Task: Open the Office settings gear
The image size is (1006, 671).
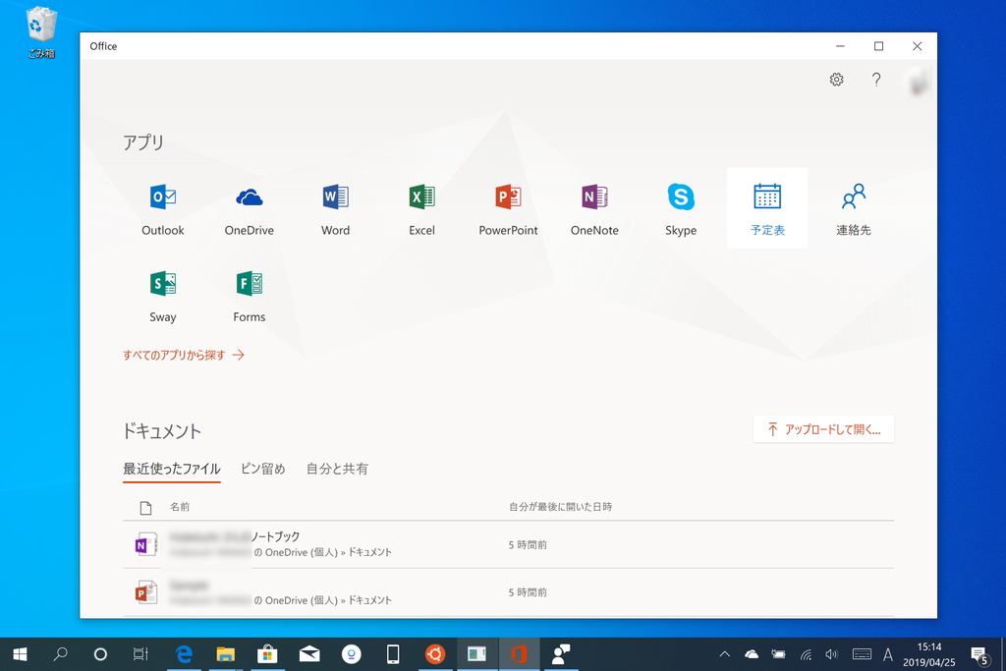Action: click(836, 80)
